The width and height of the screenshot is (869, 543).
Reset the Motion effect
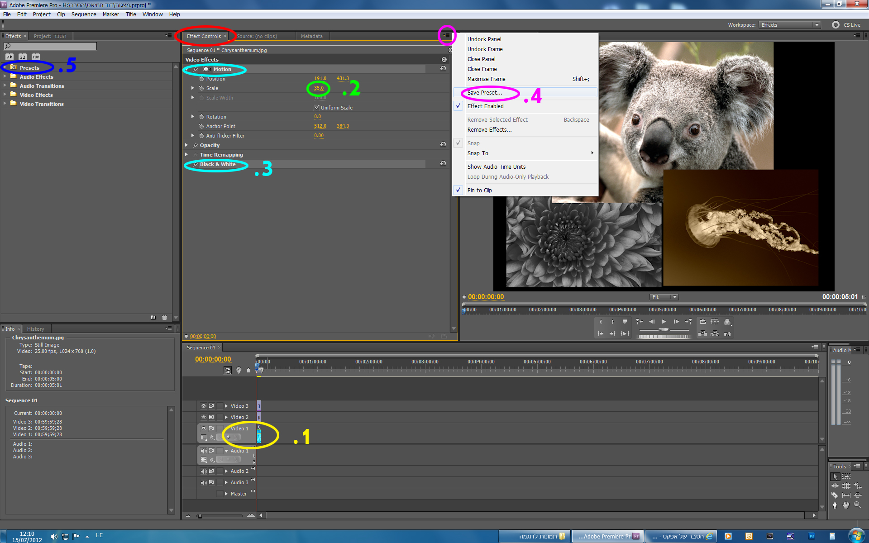pos(443,69)
